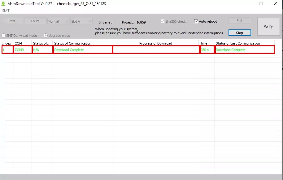Click the truncated 'Status of...' column header
The width and height of the screenshot is (283, 180).
42,43
